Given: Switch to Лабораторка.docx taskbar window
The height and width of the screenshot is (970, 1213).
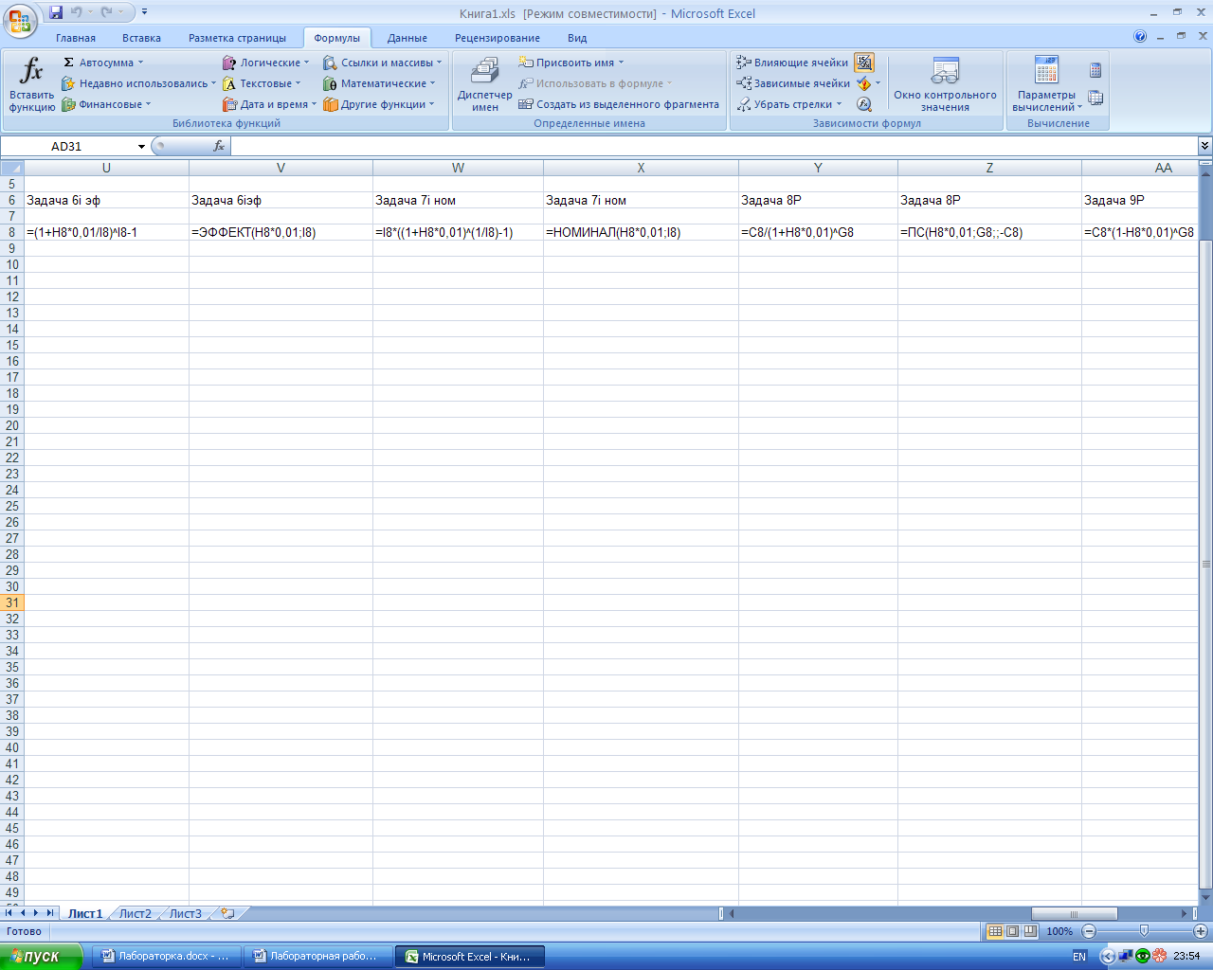Looking at the screenshot, I should pyautogui.click(x=166, y=956).
